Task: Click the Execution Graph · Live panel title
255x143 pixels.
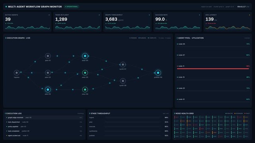Action: pos(18,38)
